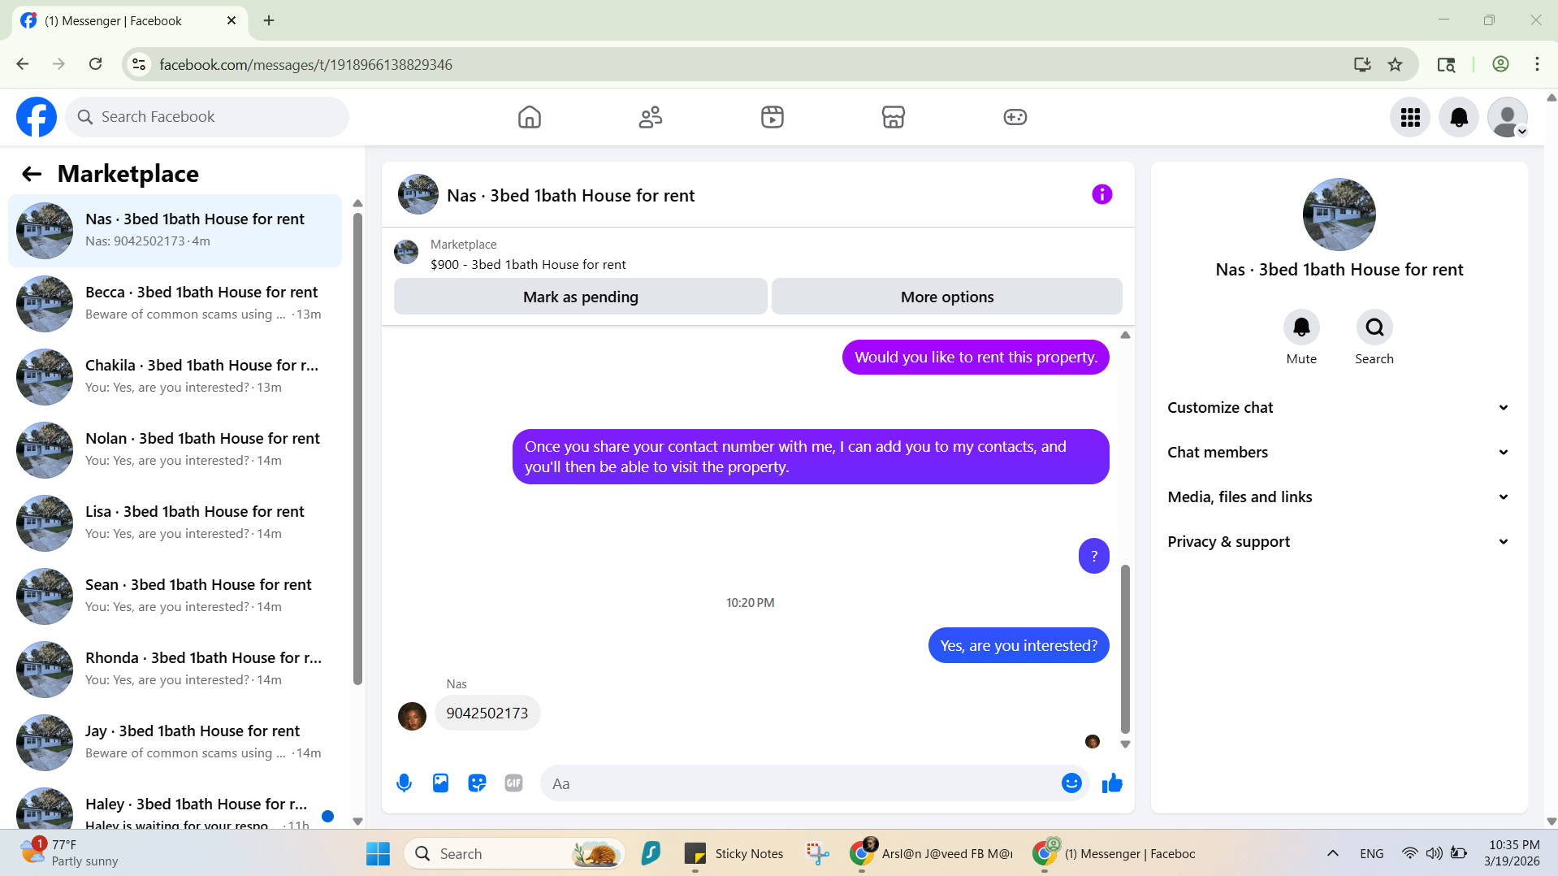1558x876 pixels.
Task: View site information icon in address bar
Action: [x=139, y=64]
